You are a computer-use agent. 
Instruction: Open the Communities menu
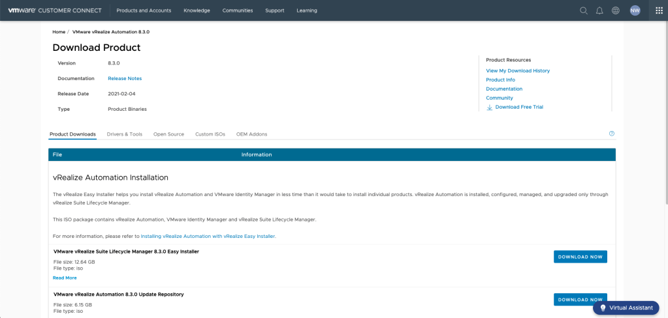point(238,10)
